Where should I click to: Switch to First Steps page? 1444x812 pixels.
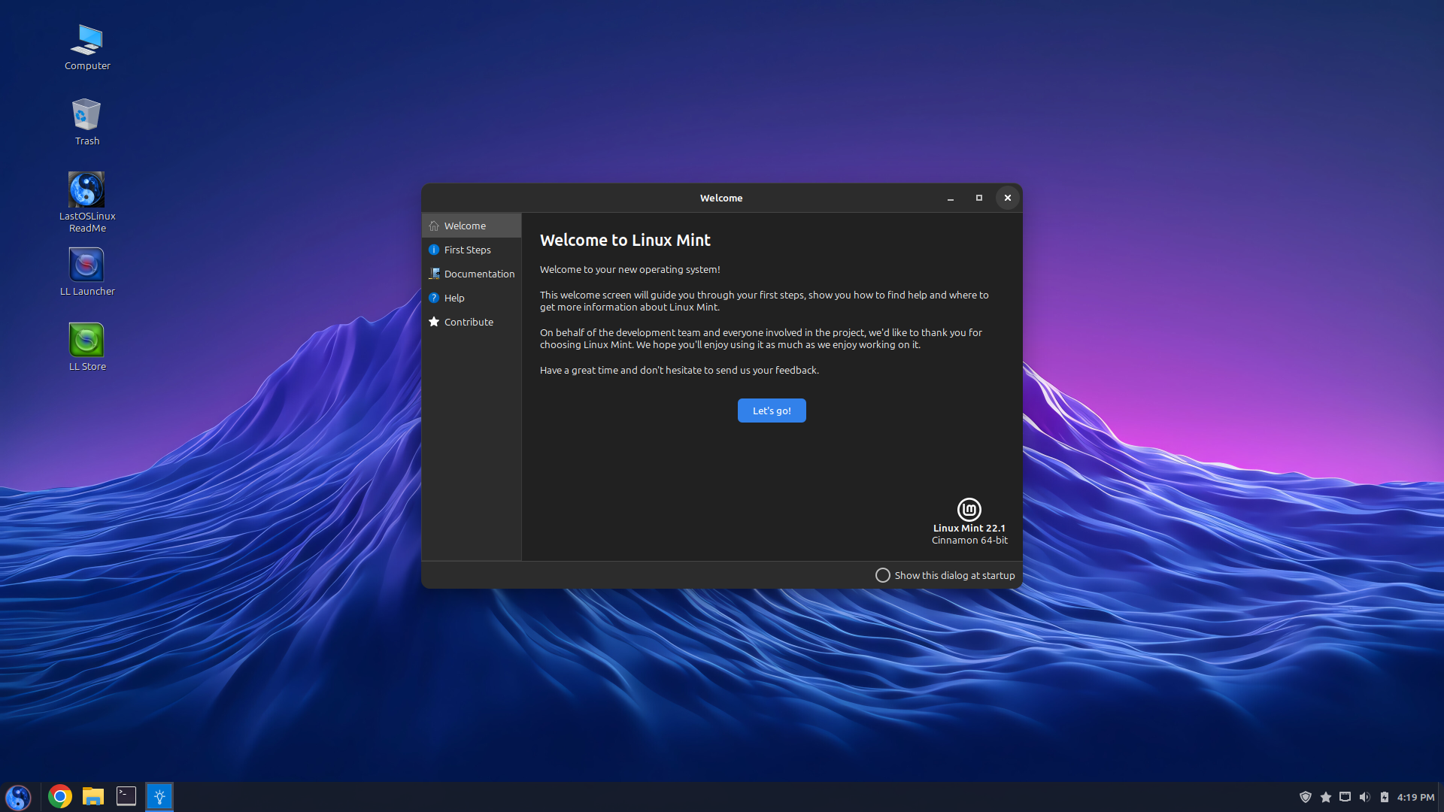pos(472,250)
